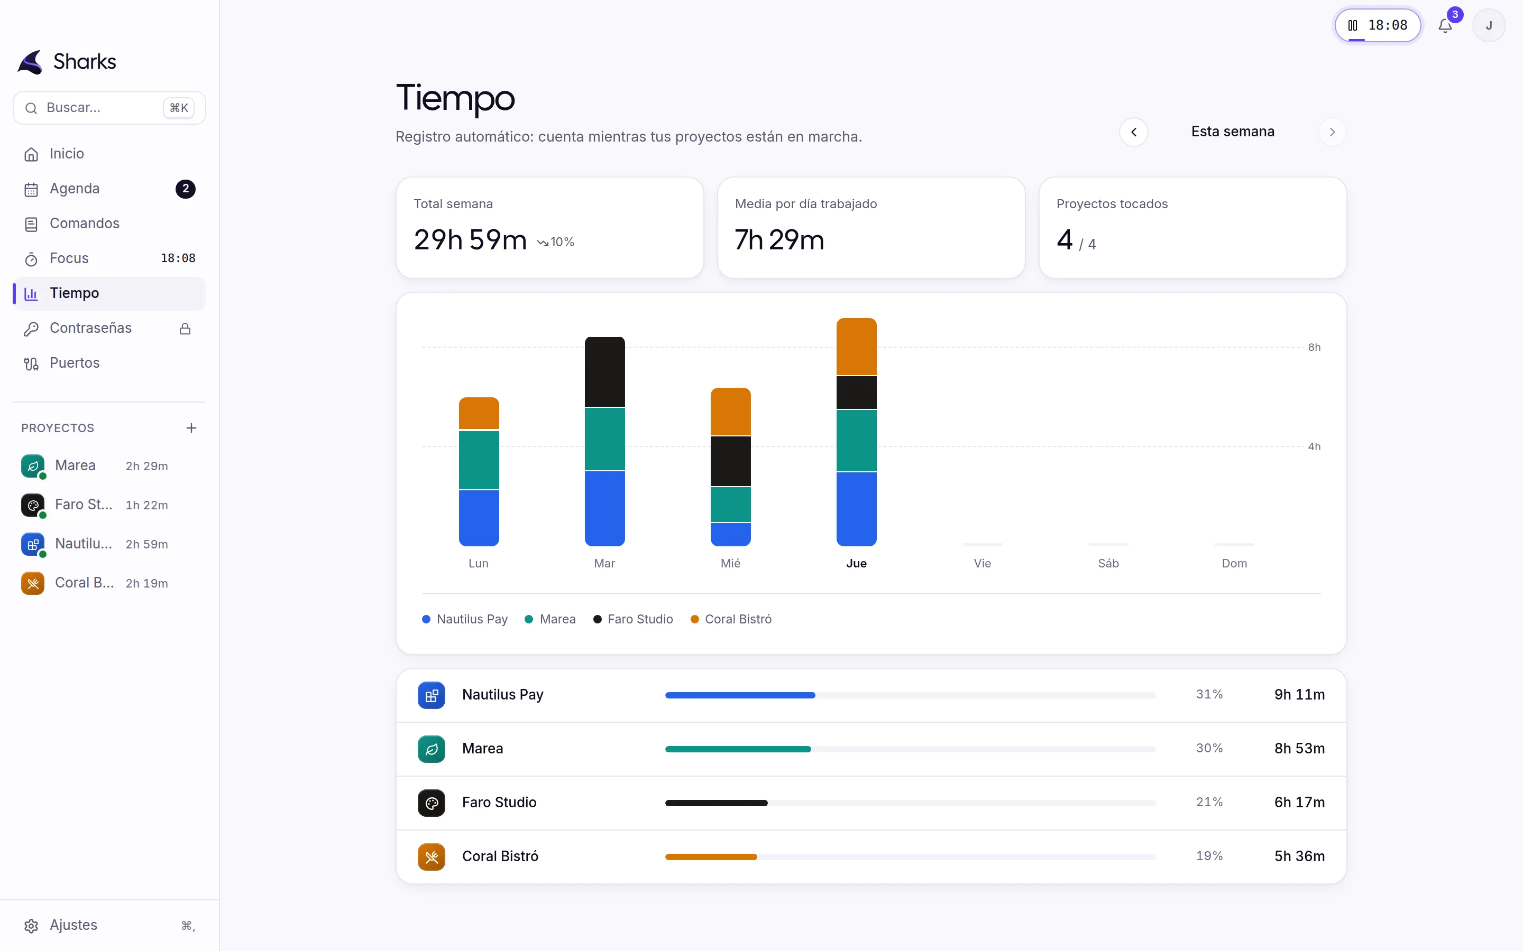Click the Total semana card
Viewport: 1523px width, 951px height.
point(549,228)
